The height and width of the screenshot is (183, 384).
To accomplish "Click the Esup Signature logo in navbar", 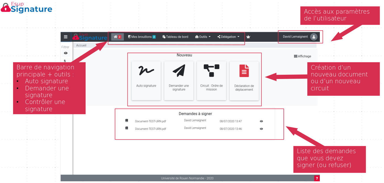I will 90,37.
